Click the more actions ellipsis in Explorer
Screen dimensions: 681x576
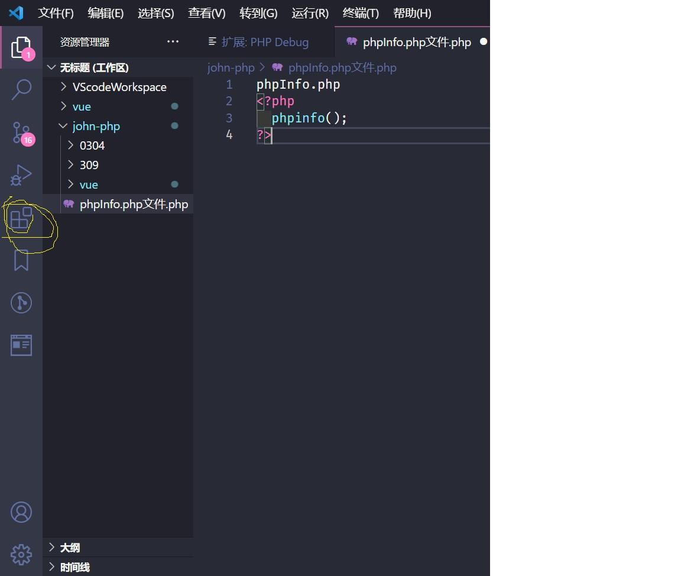tap(173, 41)
